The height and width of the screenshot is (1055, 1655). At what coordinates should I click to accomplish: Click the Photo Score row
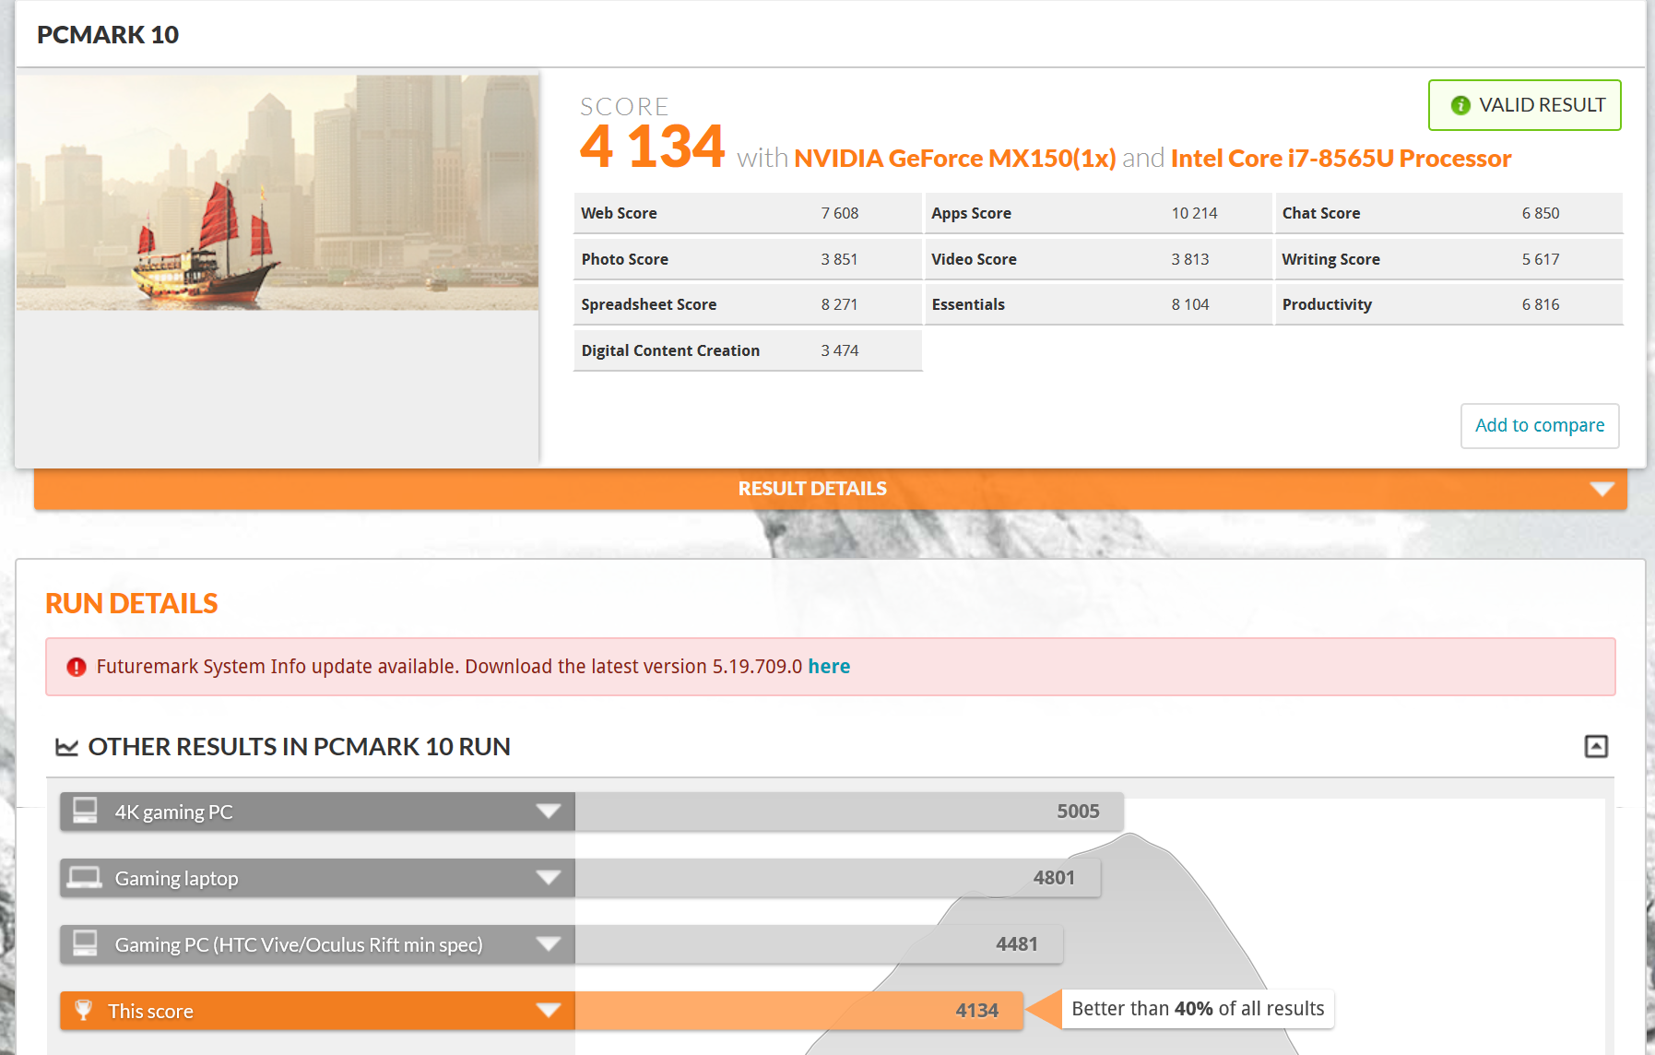(x=748, y=259)
